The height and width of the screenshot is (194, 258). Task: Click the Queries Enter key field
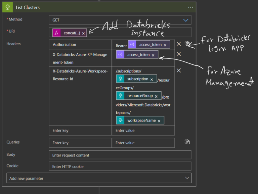[x=80, y=143]
